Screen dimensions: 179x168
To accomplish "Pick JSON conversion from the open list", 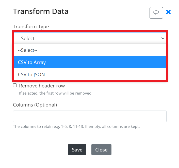I will pos(90,74).
